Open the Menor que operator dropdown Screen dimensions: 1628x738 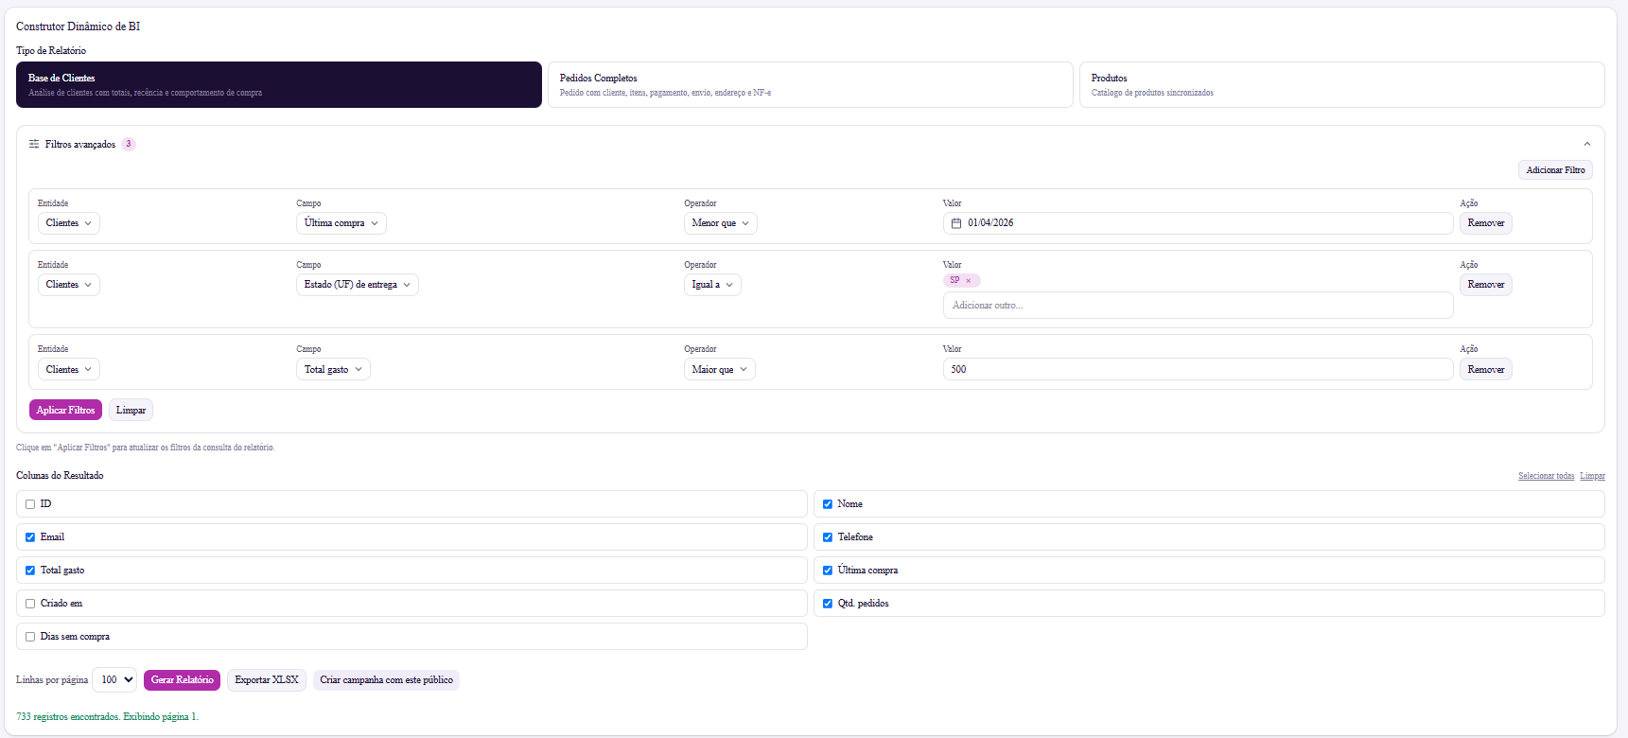coord(720,223)
